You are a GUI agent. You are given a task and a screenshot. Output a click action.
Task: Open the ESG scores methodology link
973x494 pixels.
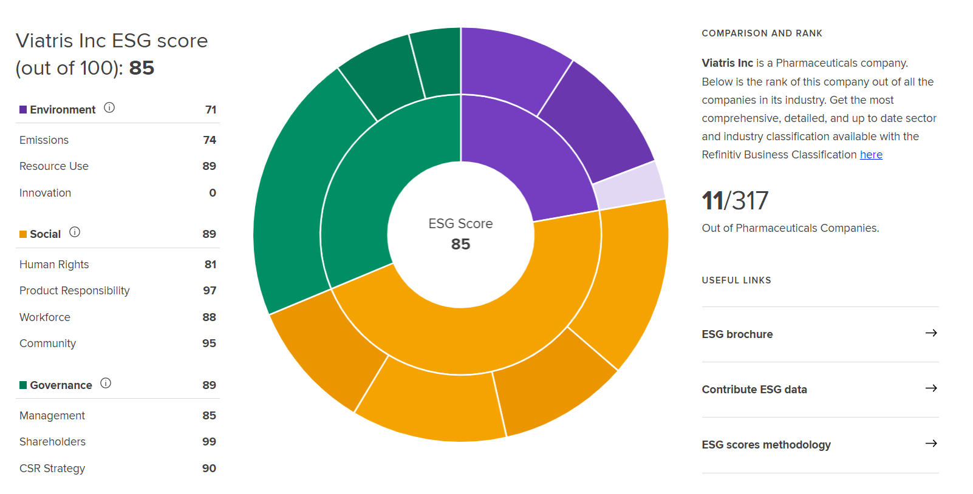(x=766, y=445)
